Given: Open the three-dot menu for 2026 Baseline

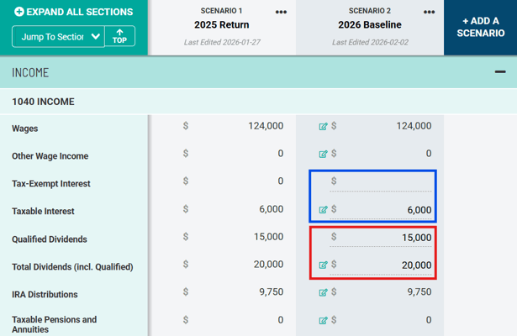Looking at the screenshot, I should (429, 13).
